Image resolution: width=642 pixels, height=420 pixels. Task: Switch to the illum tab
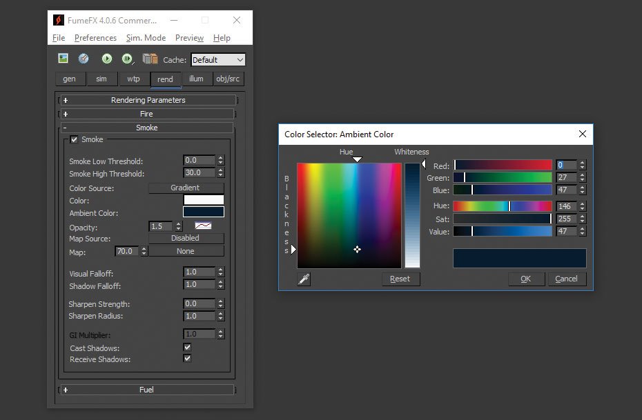(x=197, y=79)
